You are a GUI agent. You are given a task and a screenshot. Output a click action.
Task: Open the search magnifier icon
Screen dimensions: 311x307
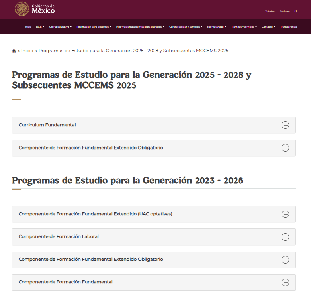point(296,12)
